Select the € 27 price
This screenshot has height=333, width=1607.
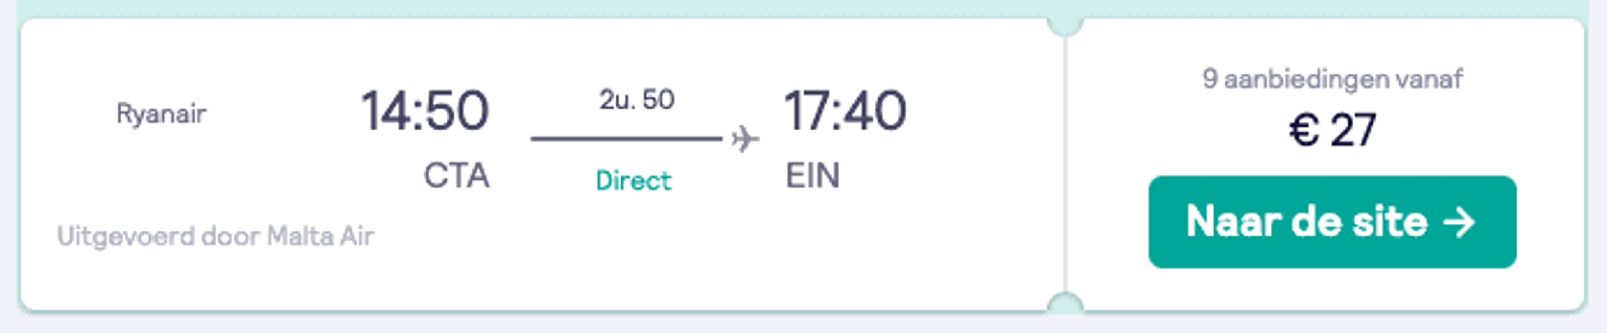click(1332, 130)
